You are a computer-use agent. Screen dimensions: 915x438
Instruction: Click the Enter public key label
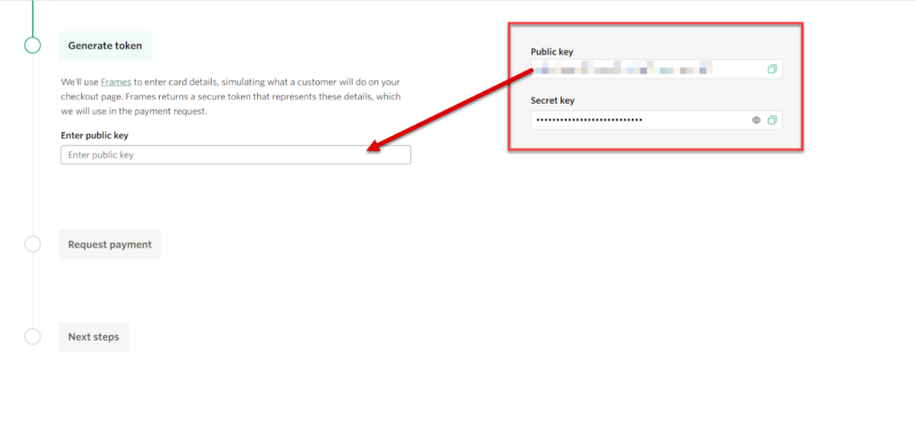click(97, 135)
